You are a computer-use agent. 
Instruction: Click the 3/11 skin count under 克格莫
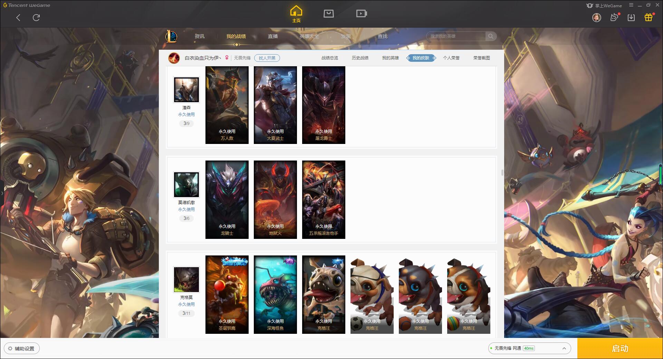pyautogui.click(x=186, y=313)
